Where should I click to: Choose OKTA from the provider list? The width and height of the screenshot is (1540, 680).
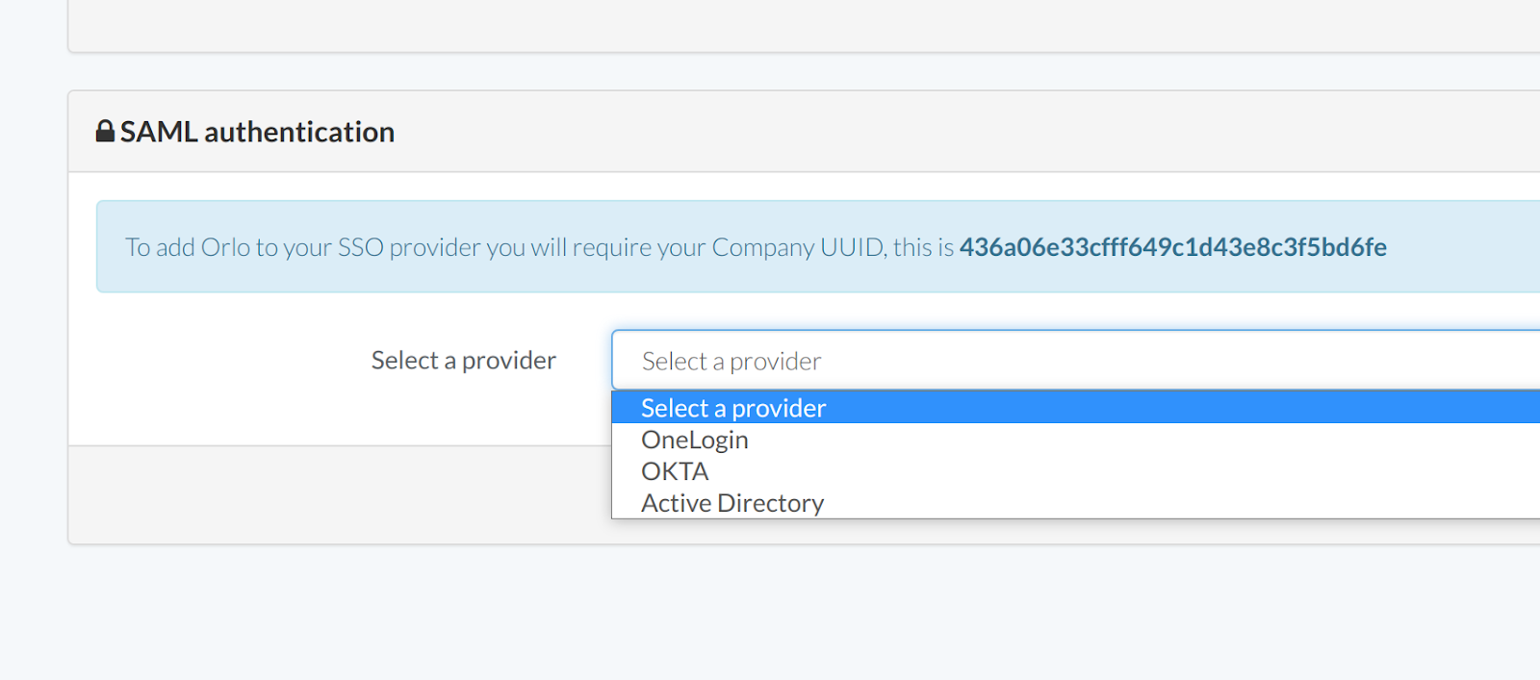(675, 471)
